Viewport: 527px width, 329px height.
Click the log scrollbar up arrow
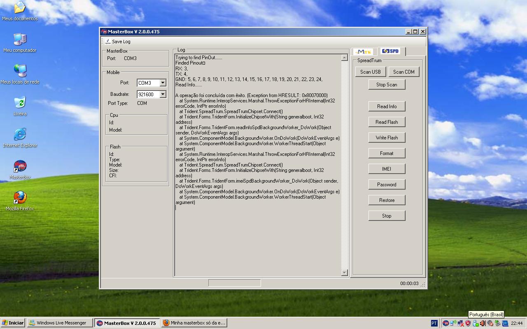click(x=345, y=58)
